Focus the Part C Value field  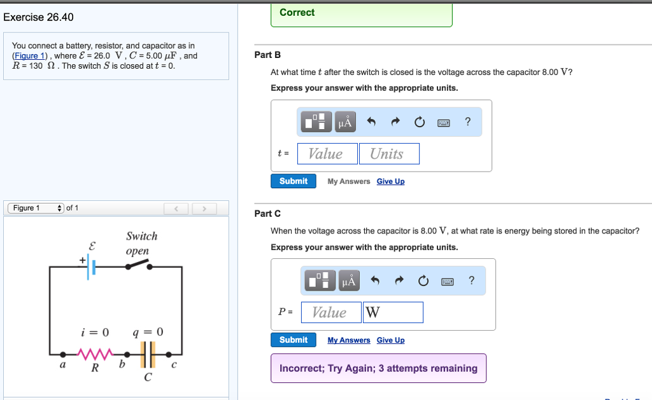pos(329,312)
